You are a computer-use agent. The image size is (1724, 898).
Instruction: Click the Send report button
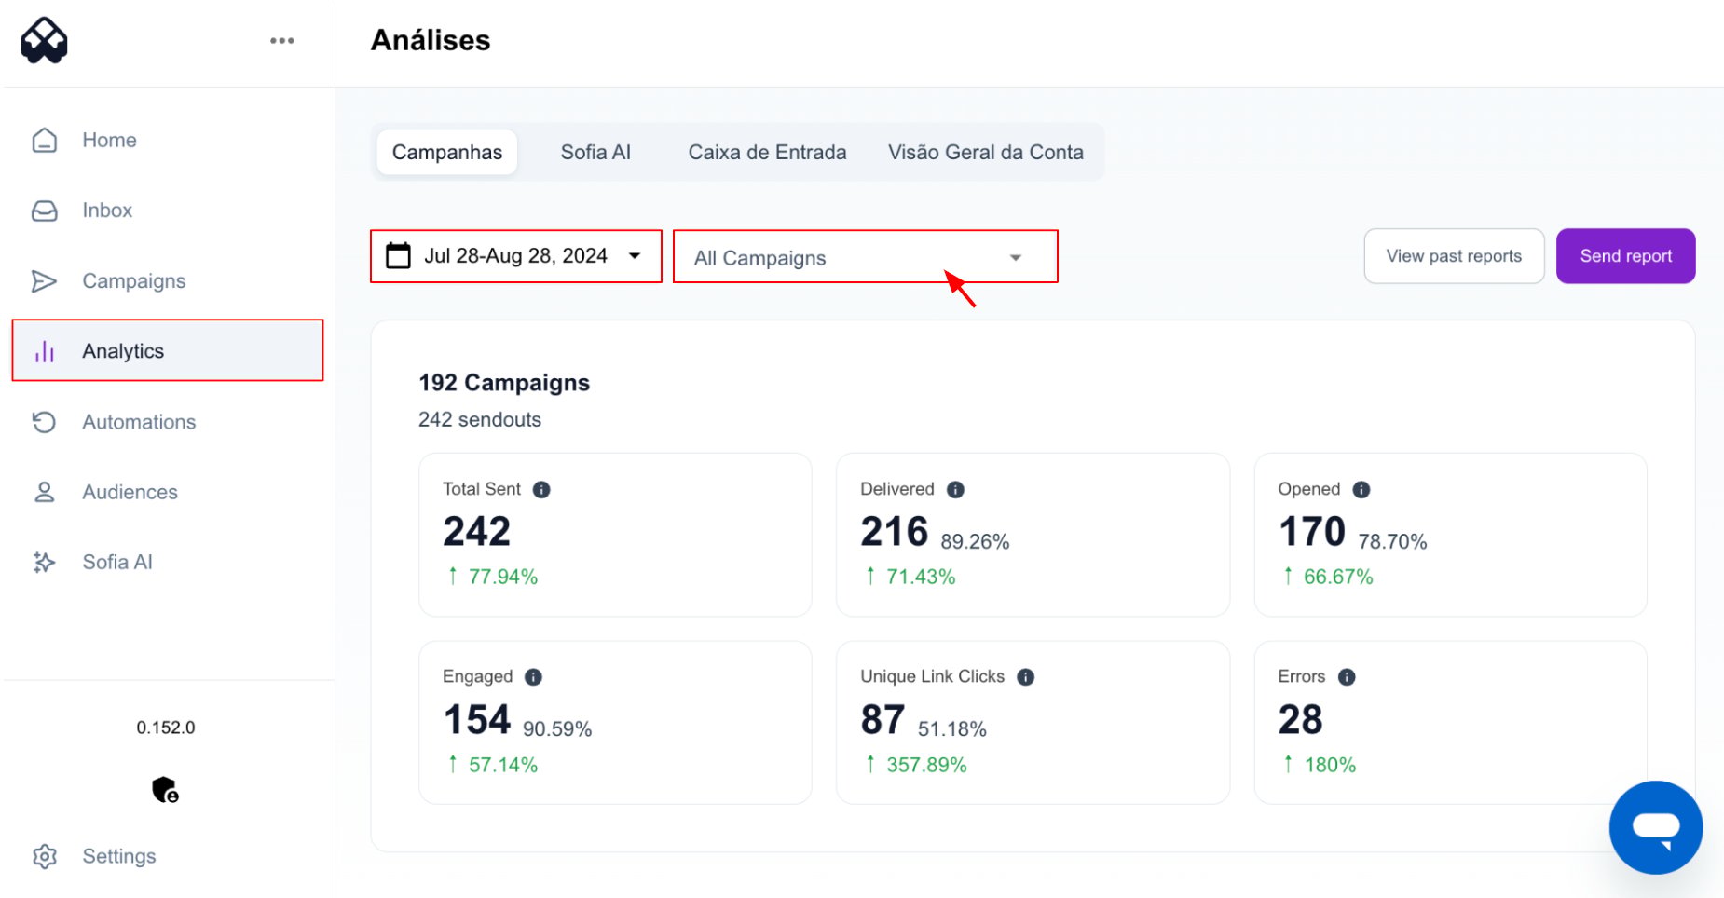tap(1626, 256)
